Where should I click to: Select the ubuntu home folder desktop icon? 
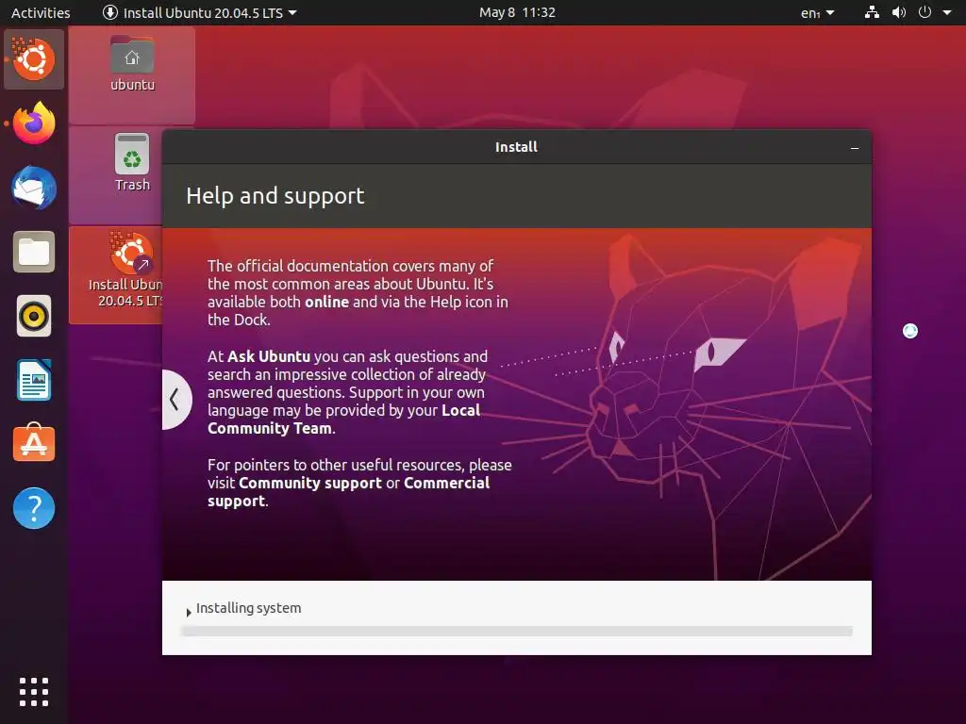pyautogui.click(x=132, y=64)
